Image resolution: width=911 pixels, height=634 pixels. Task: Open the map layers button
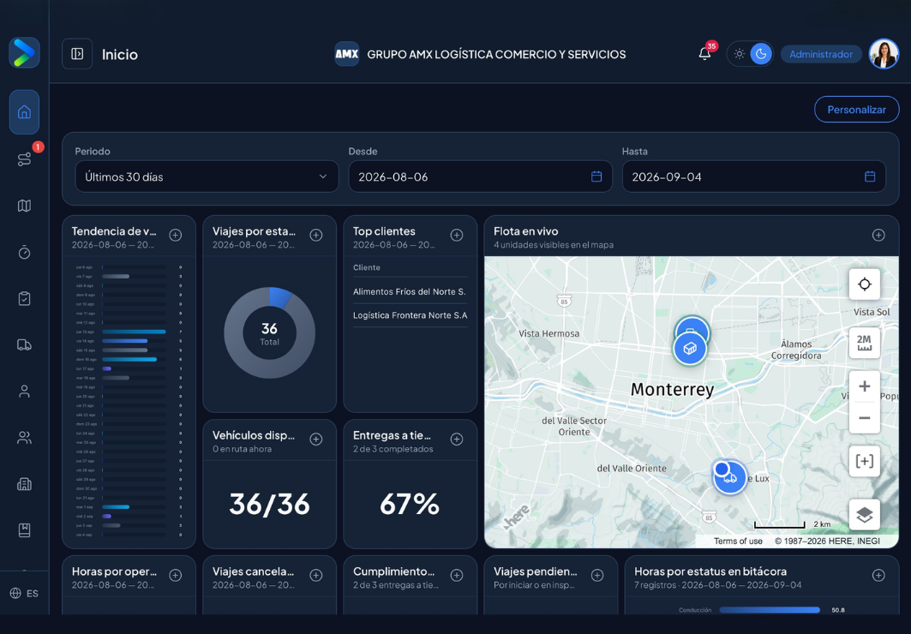click(865, 514)
